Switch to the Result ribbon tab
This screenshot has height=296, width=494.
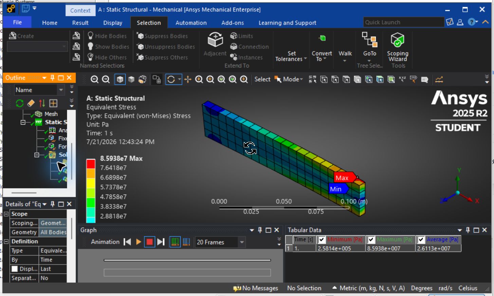pos(80,23)
